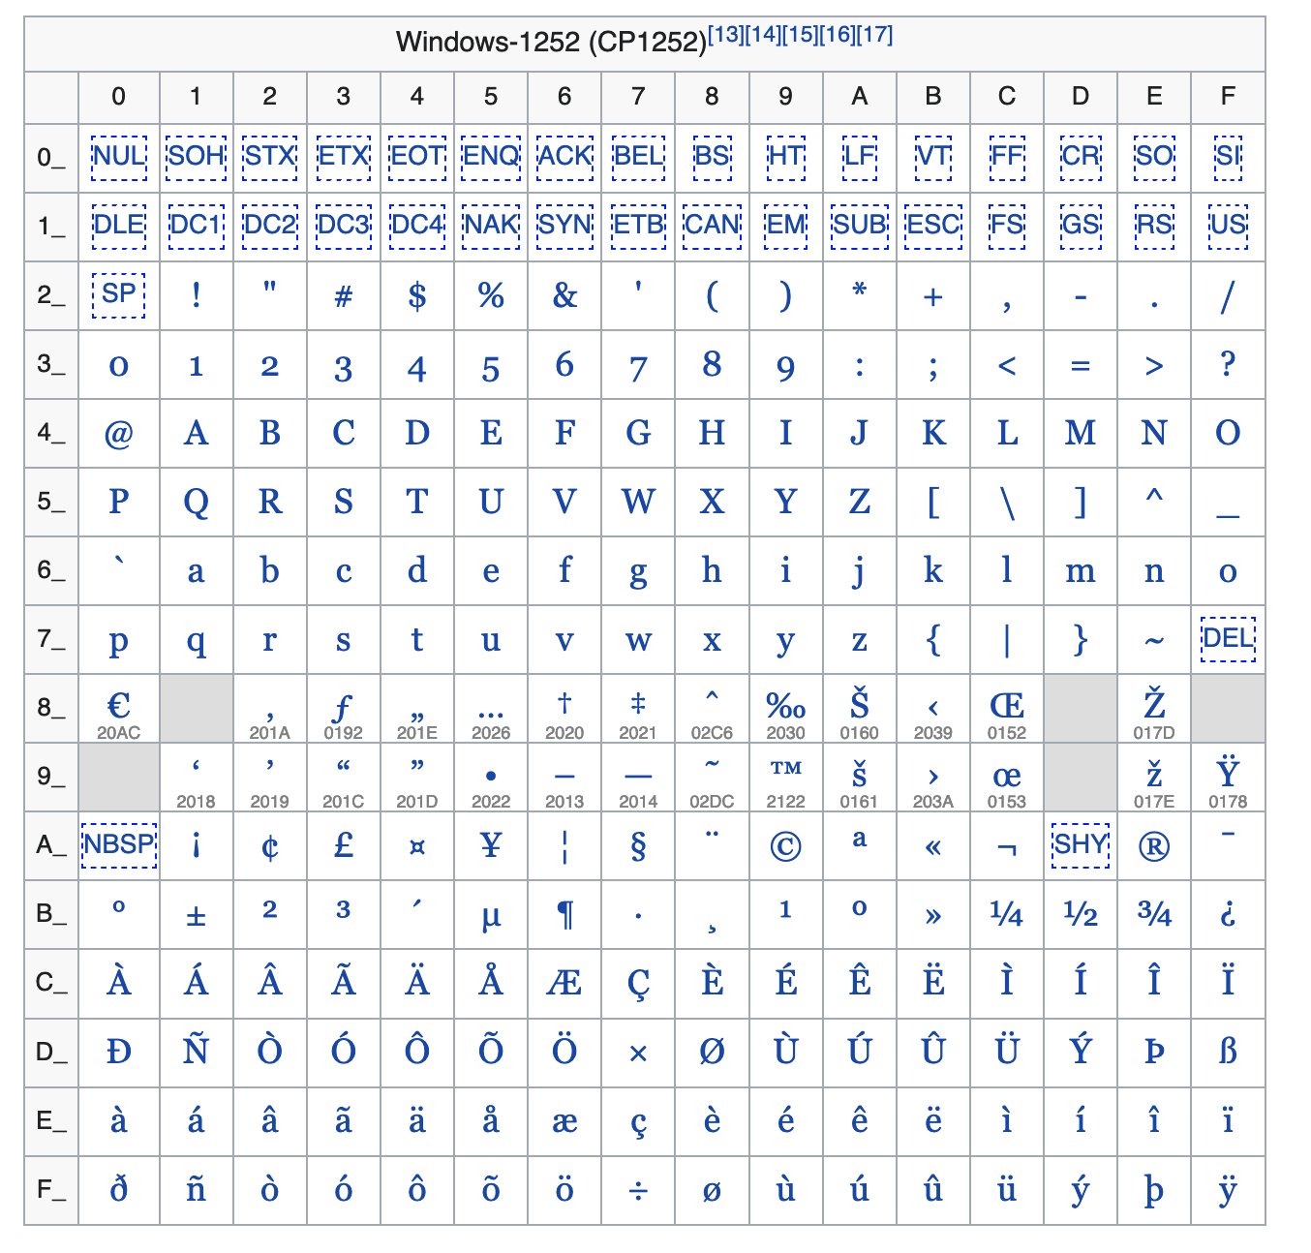The width and height of the screenshot is (1311, 1253).
Task: Click the Œ ligature 0152 character
Action: 1007,705
